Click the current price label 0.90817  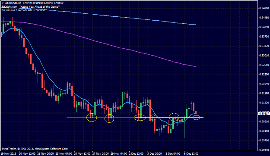coord(264,114)
